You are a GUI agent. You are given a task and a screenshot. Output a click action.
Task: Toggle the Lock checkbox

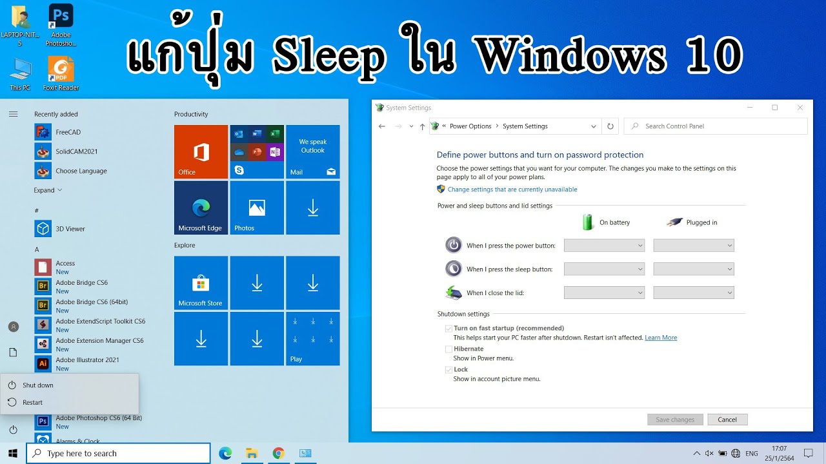(x=448, y=370)
